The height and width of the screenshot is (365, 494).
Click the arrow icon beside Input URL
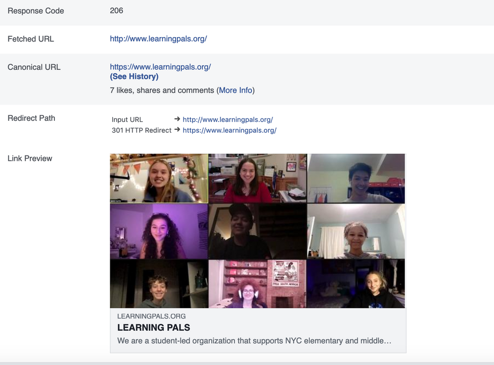177,119
